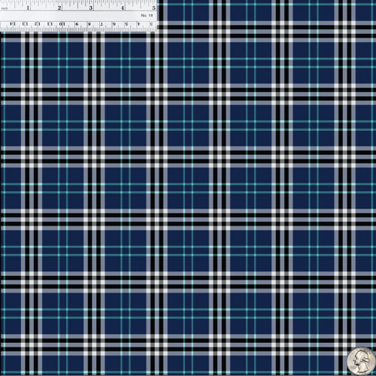Click the 1 inch mark on ruler
This screenshot has width=376, height=376.
[28, 8]
